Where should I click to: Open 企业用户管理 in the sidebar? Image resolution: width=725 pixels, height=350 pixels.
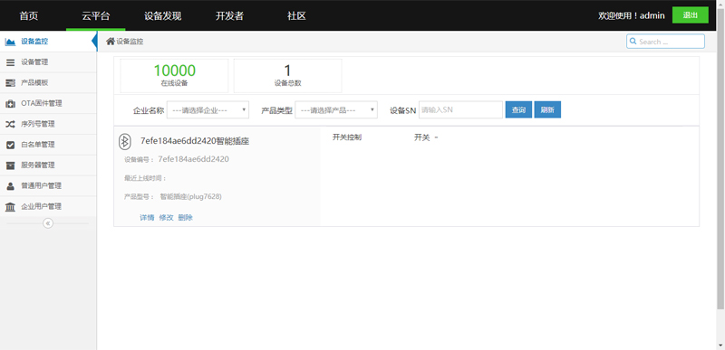[x=48, y=206]
